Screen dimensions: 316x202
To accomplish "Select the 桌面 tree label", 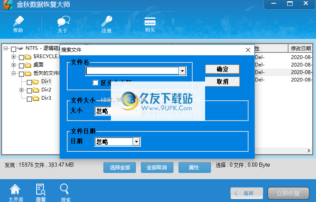I will tap(38, 65).
